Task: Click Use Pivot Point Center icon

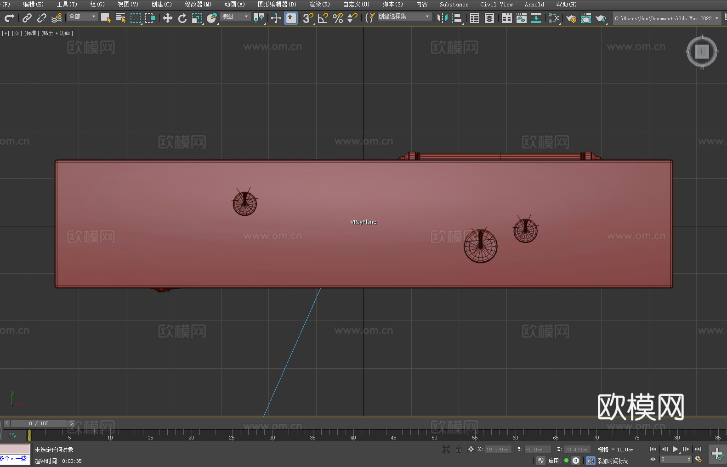Action: point(259,18)
